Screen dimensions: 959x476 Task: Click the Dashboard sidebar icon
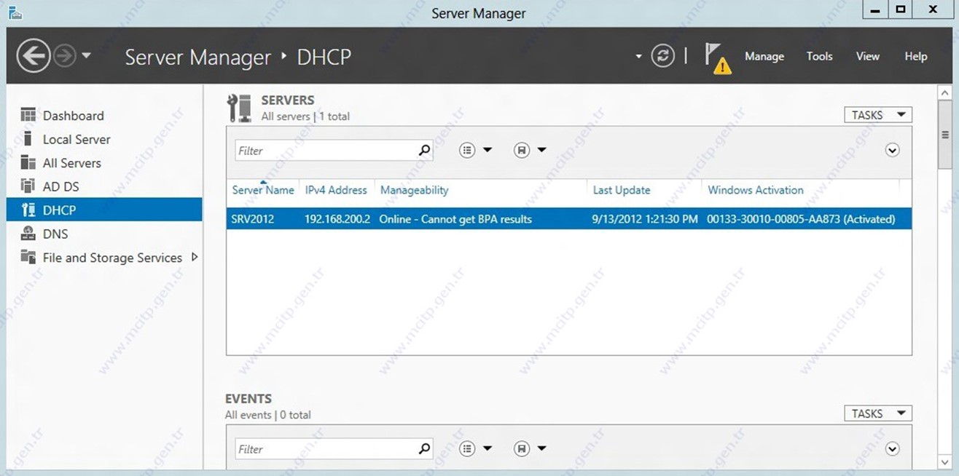point(28,115)
